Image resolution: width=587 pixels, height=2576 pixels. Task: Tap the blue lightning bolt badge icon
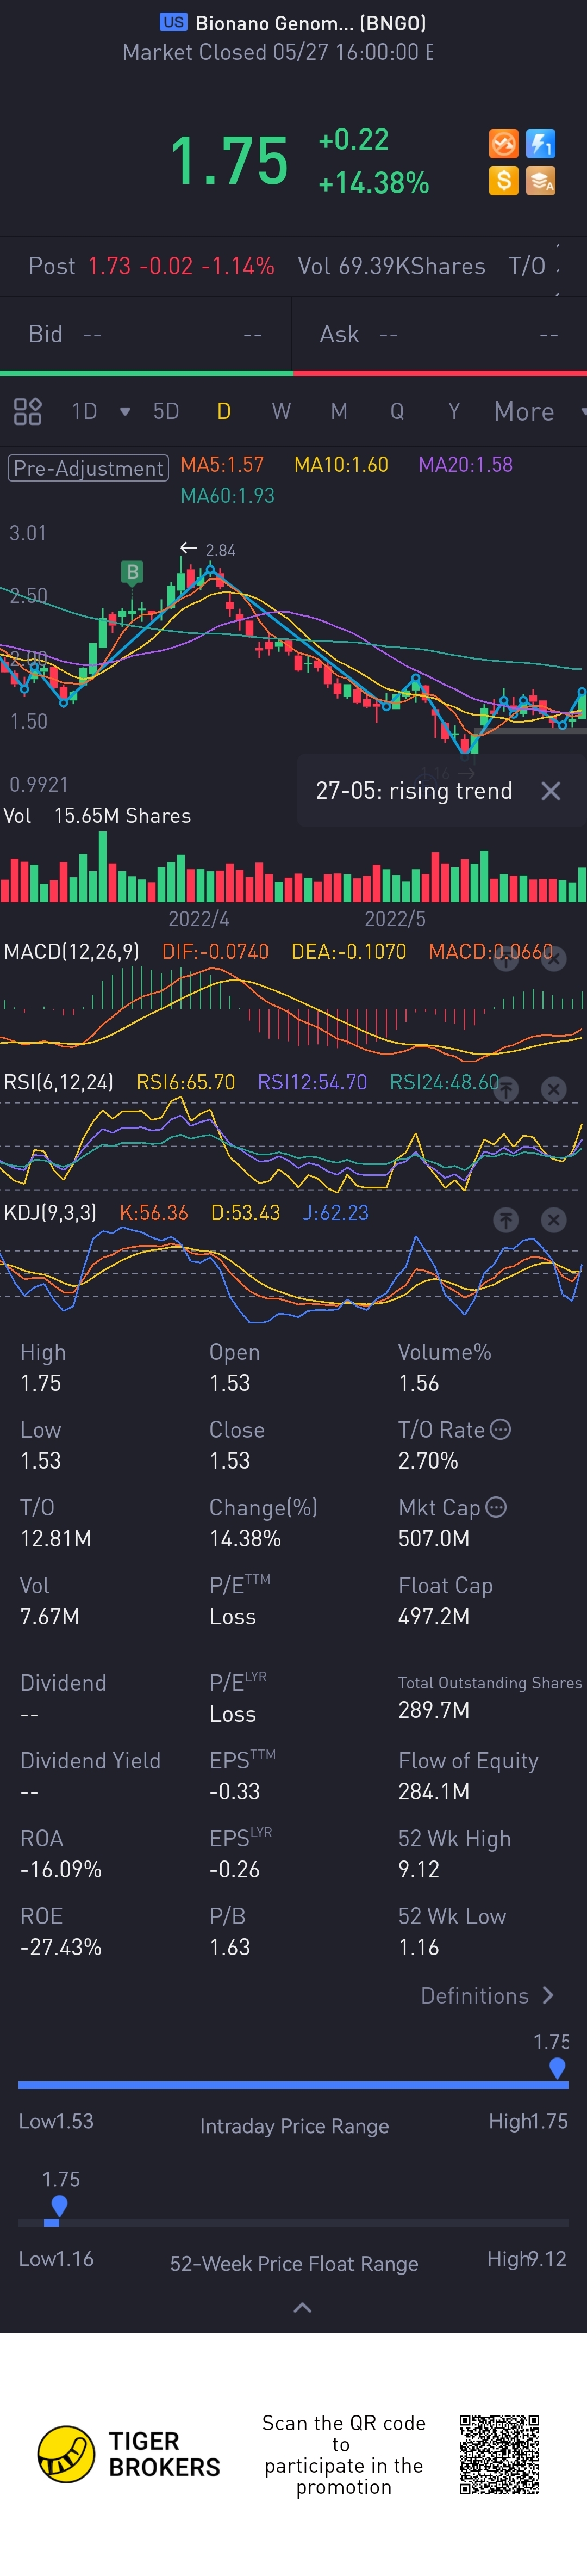[x=540, y=144]
